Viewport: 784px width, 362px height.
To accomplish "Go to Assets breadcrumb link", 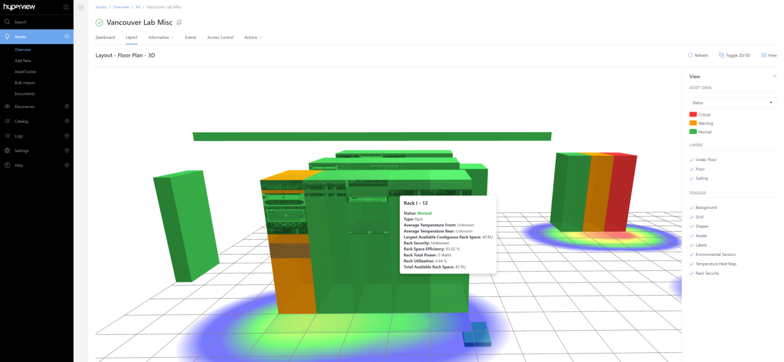I will (101, 7).
